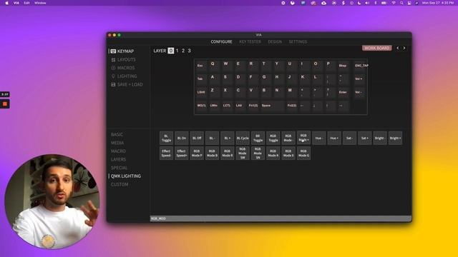The width and height of the screenshot is (458, 257).
Task: Select the LCTL key on keymap
Action: pyautogui.click(x=227, y=106)
